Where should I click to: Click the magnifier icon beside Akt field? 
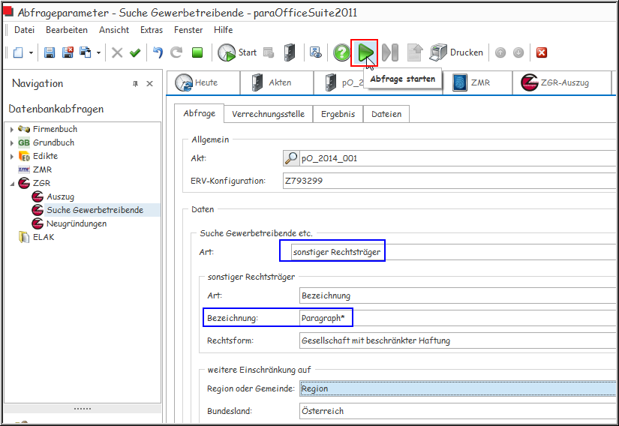(x=290, y=158)
